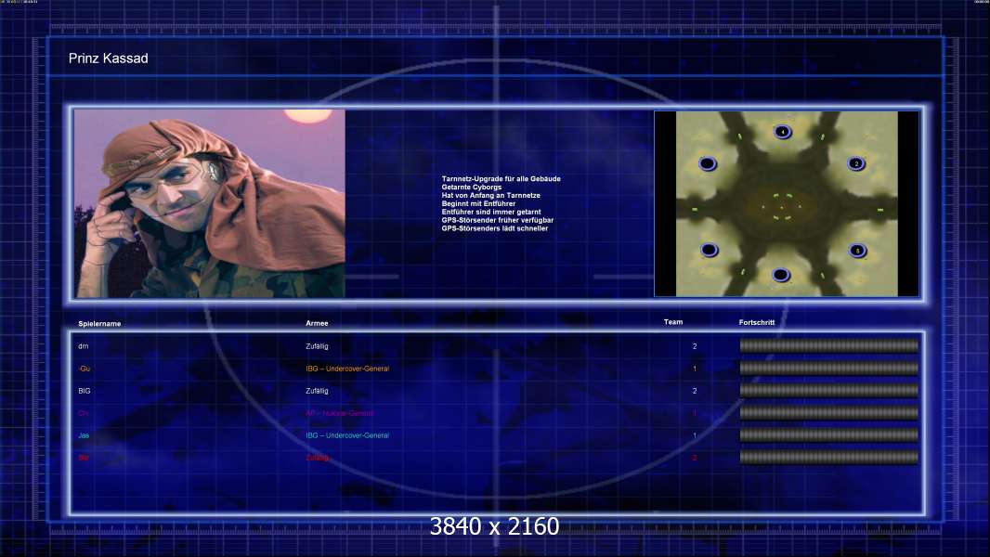Image resolution: width=990 pixels, height=557 pixels.
Task: Click the 'Fortschritt' column header
Action: [x=756, y=322]
